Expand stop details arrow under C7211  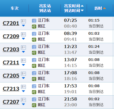pos(23,65)
